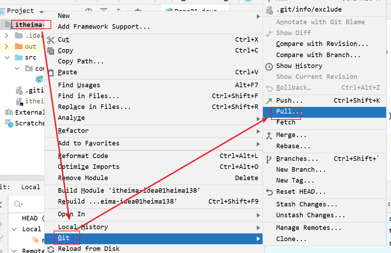This screenshot has width=391, height=253.
Task: Collapse the src folder in project tree
Action: coord(6,57)
